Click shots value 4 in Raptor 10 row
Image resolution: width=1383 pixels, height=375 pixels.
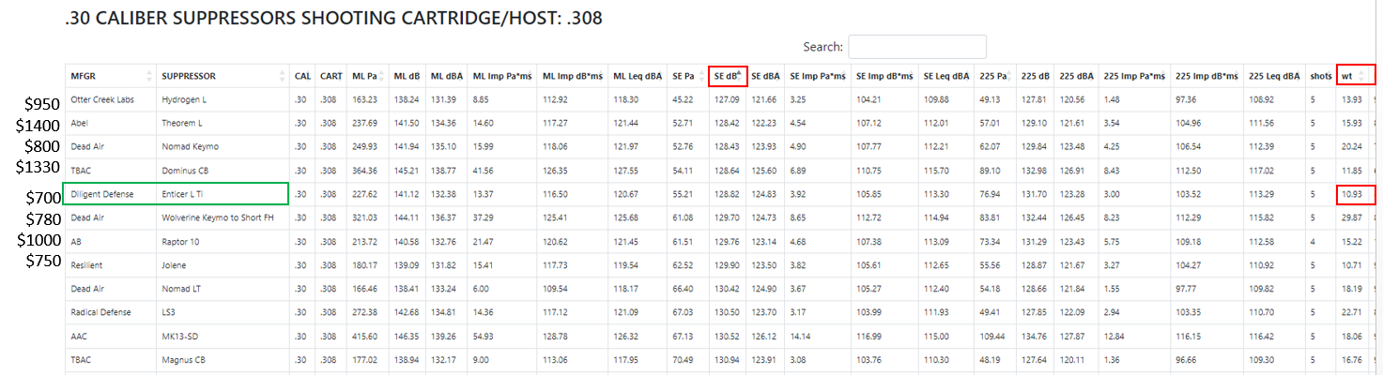1321,242
